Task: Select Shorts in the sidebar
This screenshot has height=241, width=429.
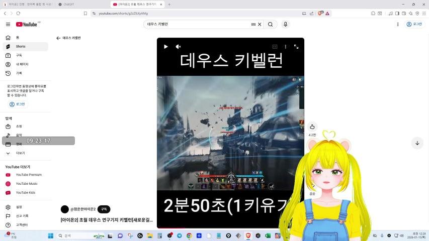Action: tap(26, 47)
